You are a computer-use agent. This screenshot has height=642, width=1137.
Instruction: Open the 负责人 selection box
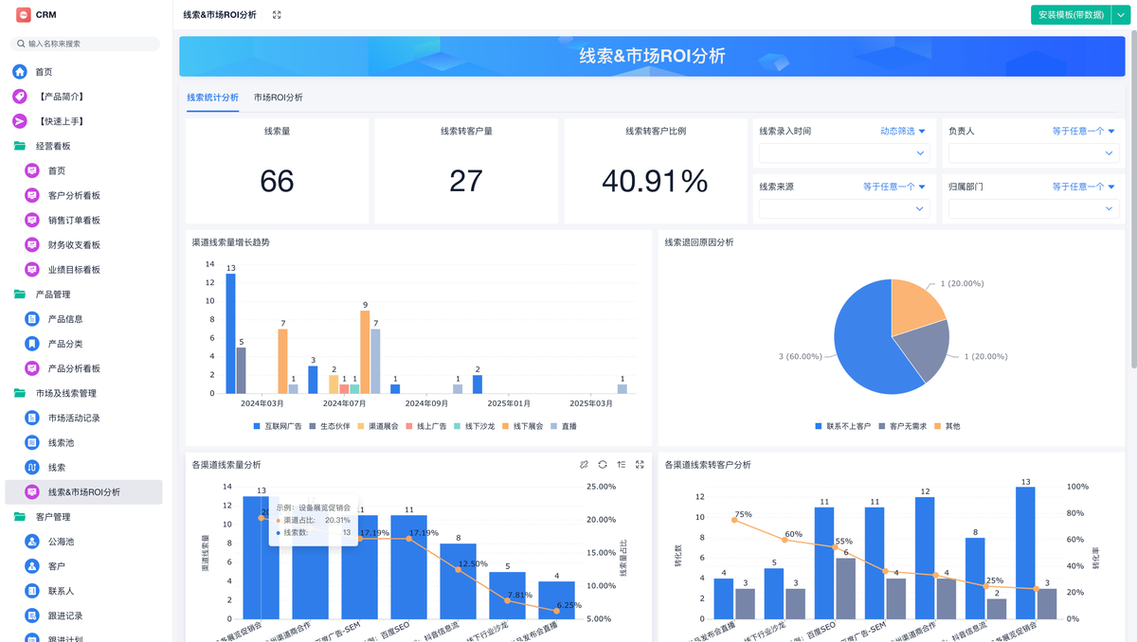click(1033, 152)
